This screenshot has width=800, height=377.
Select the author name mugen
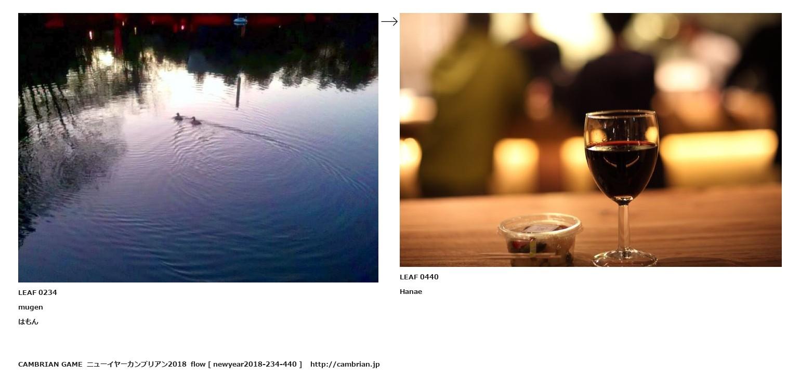31,307
